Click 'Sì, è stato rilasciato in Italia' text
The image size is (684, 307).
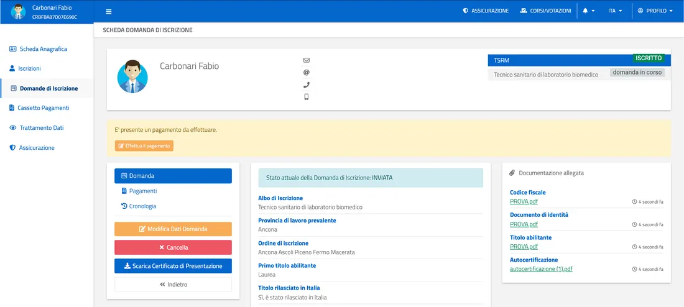(293, 298)
